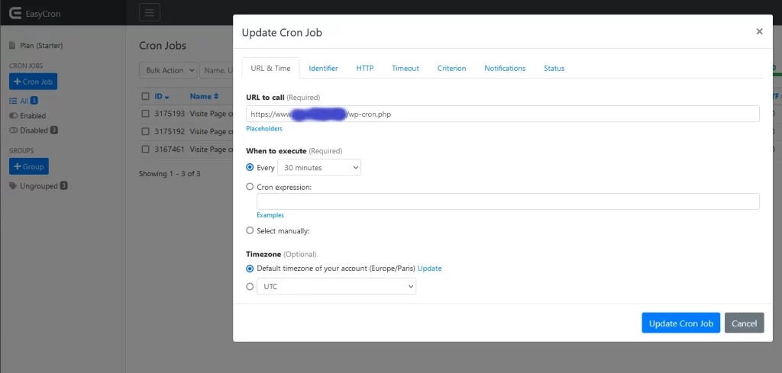Select the custom timezone radio button
Image resolution: width=782 pixels, height=373 pixels.
pos(250,286)
